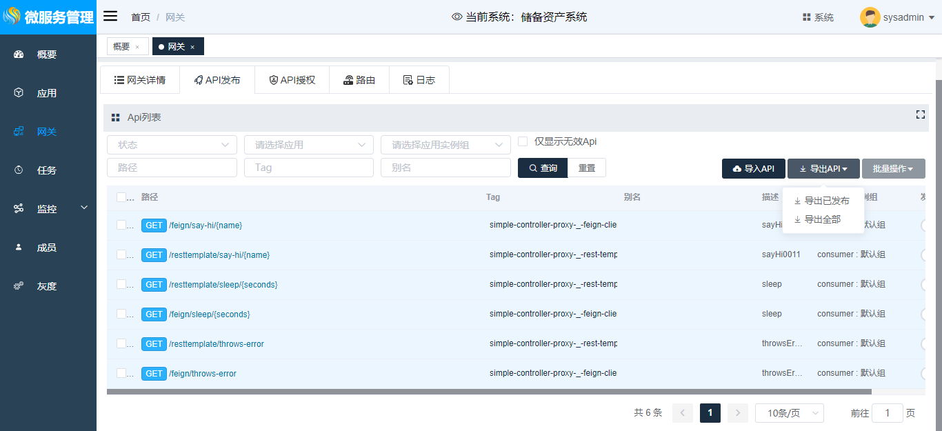Click the 路径 input field

pyautogui.click(x=172, y=168)
